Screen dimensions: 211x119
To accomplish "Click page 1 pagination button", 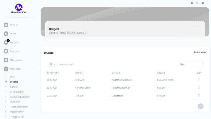I will [x=201, y=106].
